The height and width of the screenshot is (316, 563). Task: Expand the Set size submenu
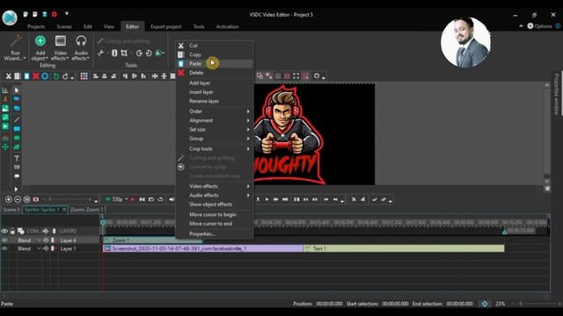[215, 129]
